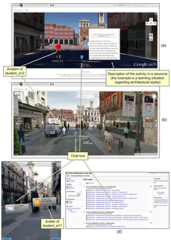
Task: Click the disconnect button in top header
Action: pos(154,5)
